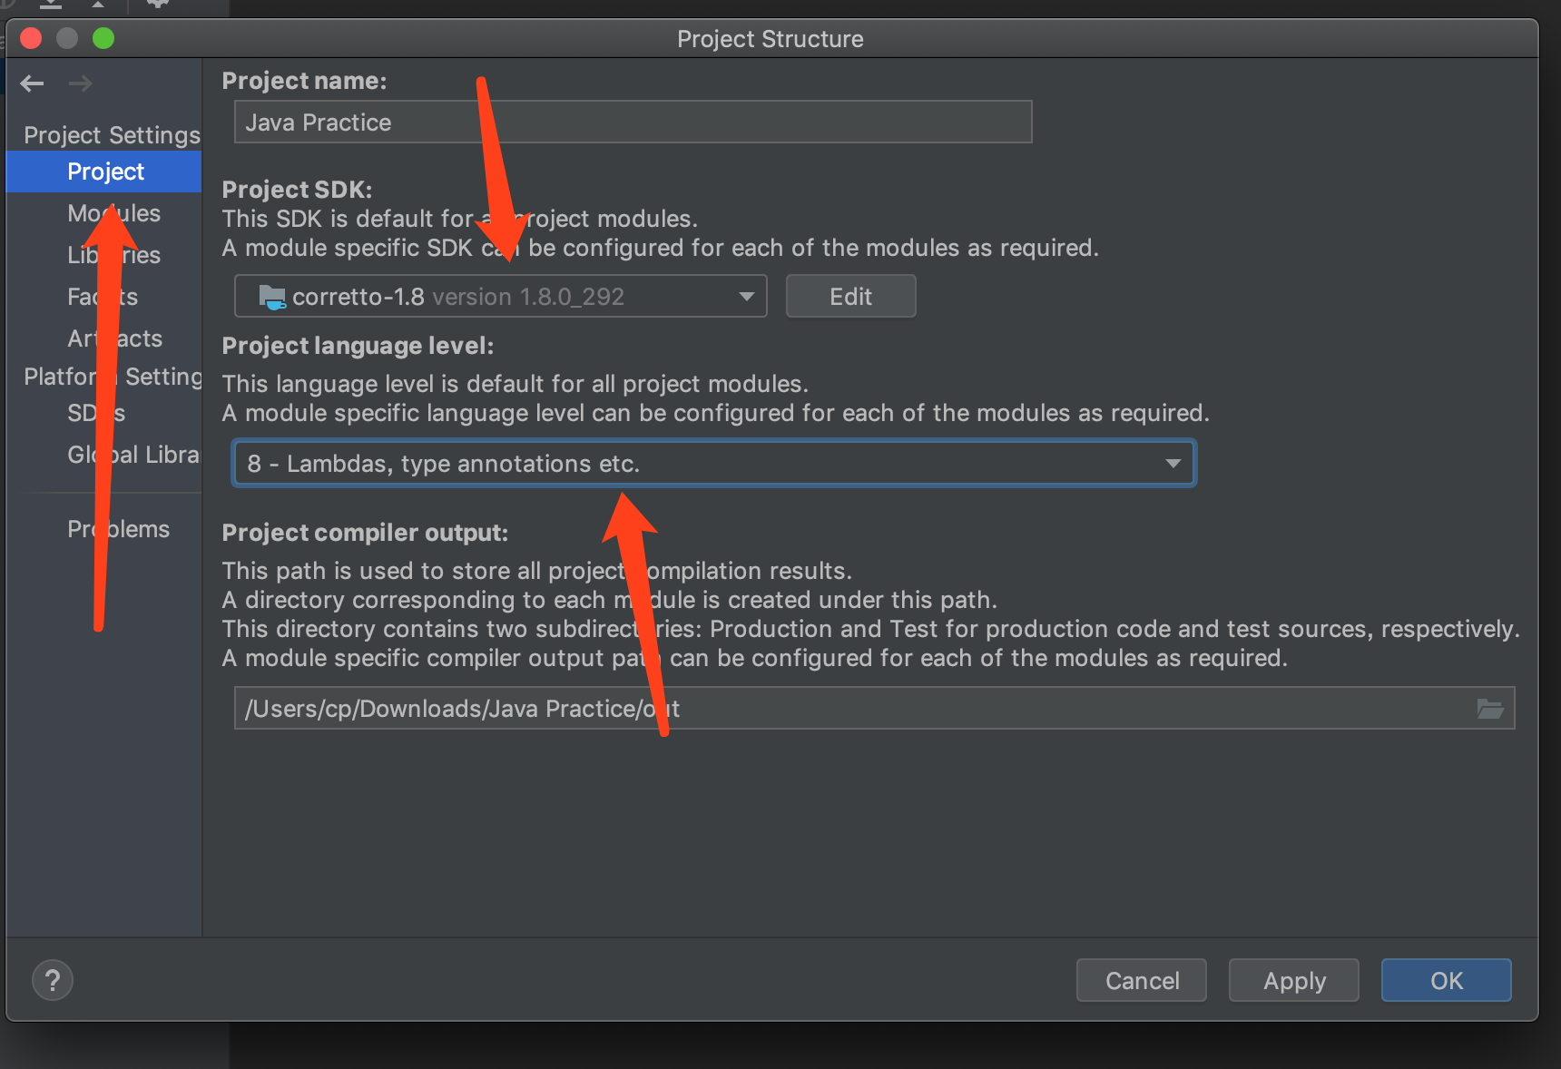Select Project in the settings sidebar
Screen dimensions: 1561x1069
(x=105, y=172)
